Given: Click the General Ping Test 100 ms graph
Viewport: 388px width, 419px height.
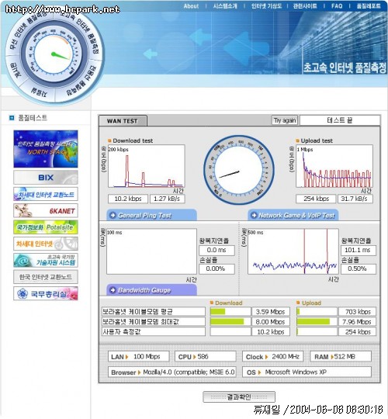Looking at the screenshot, I should (151, 251).
